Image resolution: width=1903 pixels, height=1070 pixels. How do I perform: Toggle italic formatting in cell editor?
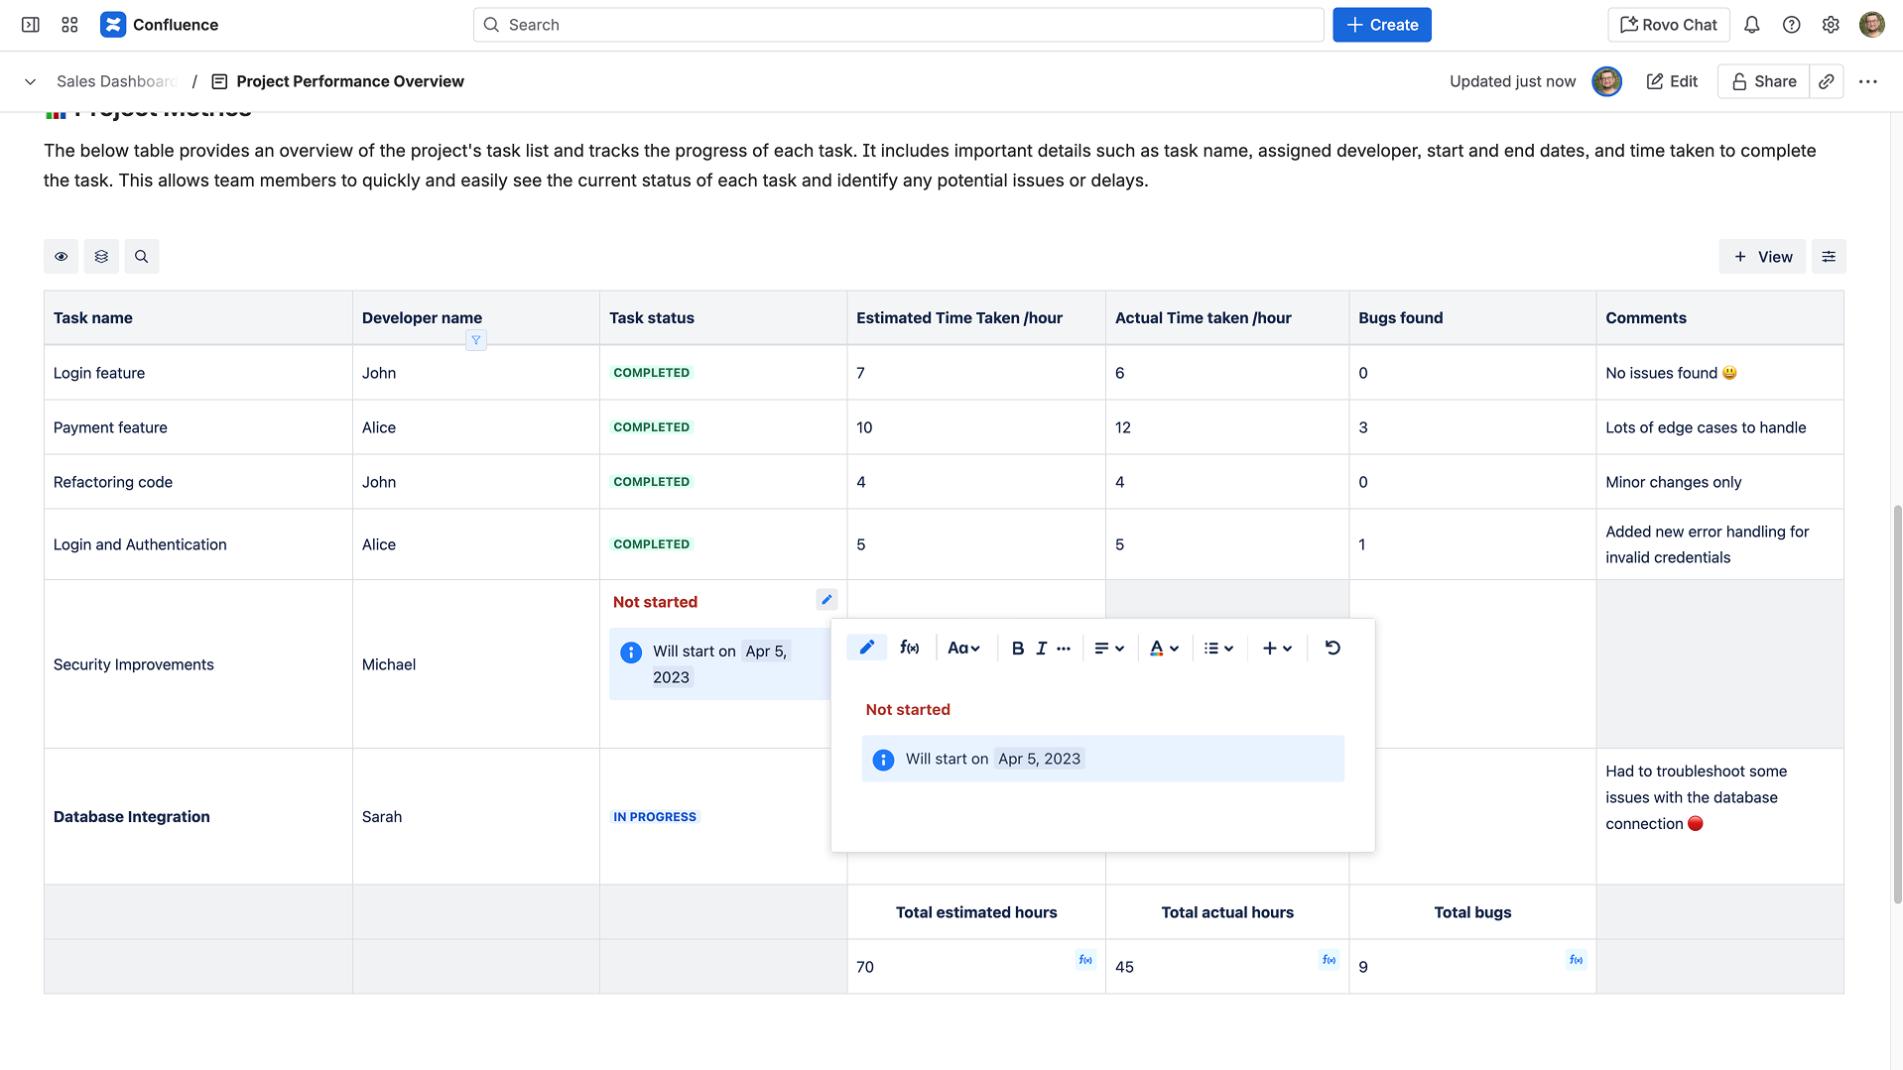pos(1041,649)
